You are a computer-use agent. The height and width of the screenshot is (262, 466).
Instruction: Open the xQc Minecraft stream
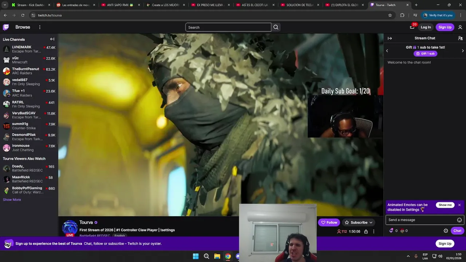tap(29, 60)
